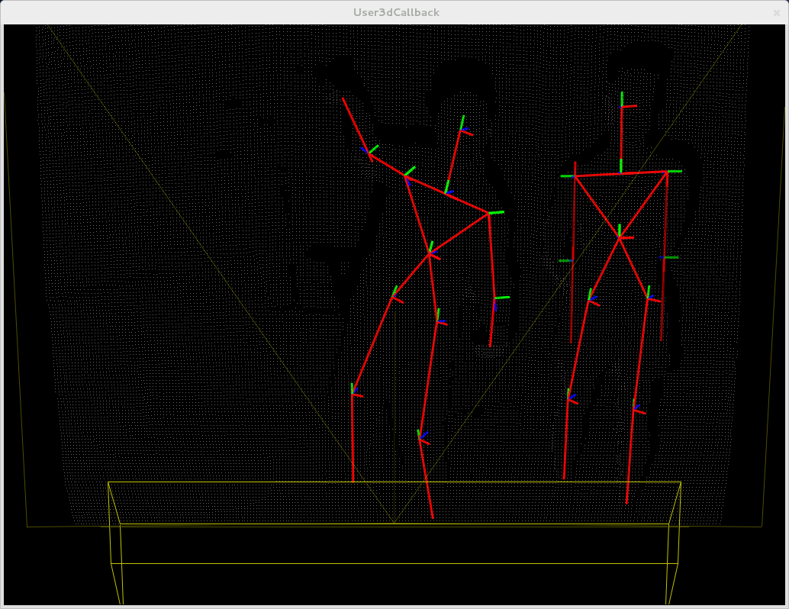
Task: Click the raised hand tip of left skeleton
Action: pos(343,98)
